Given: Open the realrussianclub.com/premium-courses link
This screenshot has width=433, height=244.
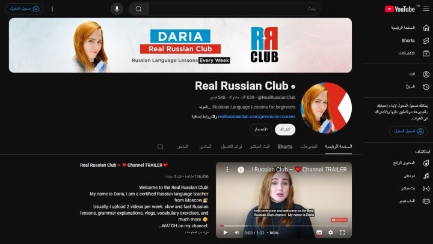Looking at the screenshot, I should [257, 116].
